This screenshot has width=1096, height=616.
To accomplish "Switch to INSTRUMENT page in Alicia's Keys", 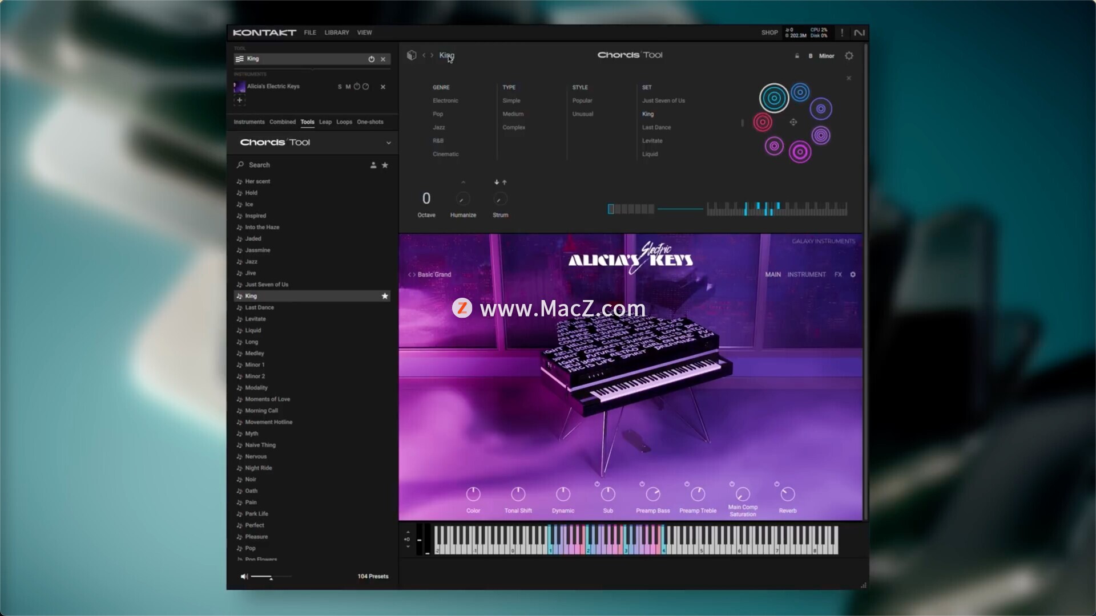I will click(x=806, y=274).
